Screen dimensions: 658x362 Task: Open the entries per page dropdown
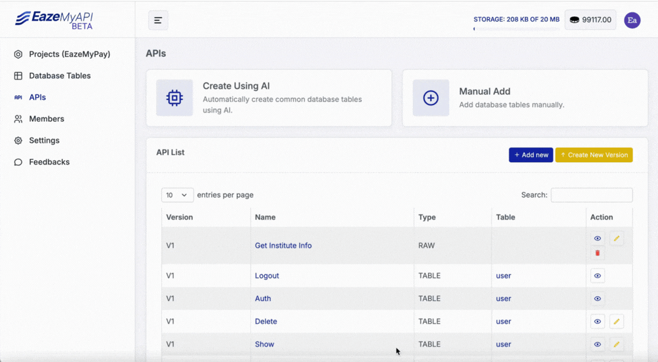177,195
